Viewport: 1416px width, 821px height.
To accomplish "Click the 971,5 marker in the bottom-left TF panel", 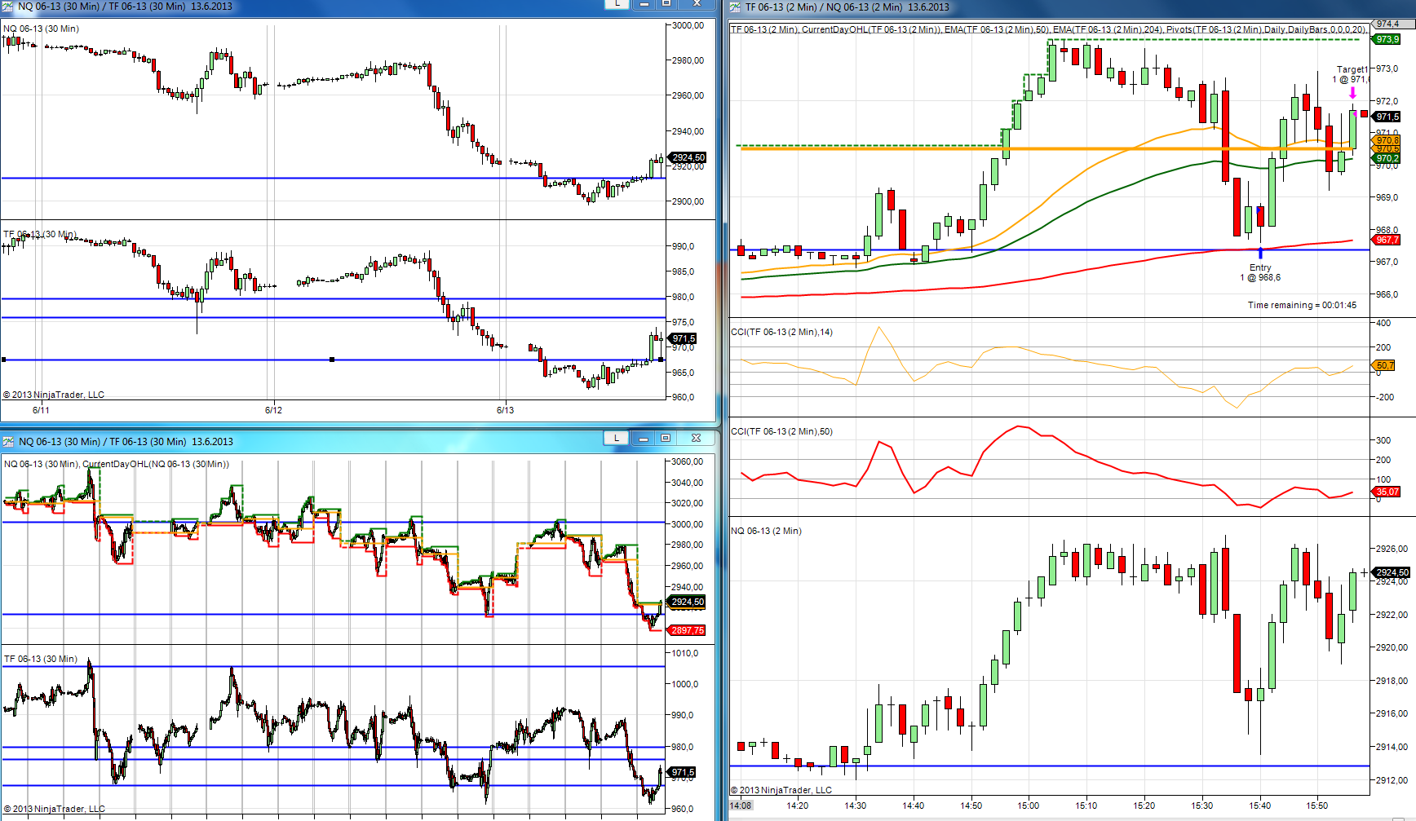I will pos(682,772).
